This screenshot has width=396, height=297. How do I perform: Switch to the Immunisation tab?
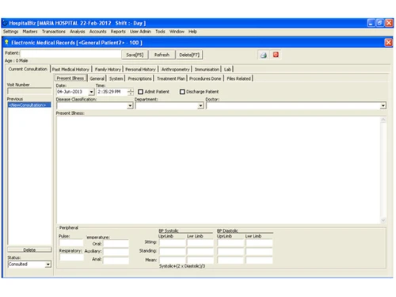[207, 69]
